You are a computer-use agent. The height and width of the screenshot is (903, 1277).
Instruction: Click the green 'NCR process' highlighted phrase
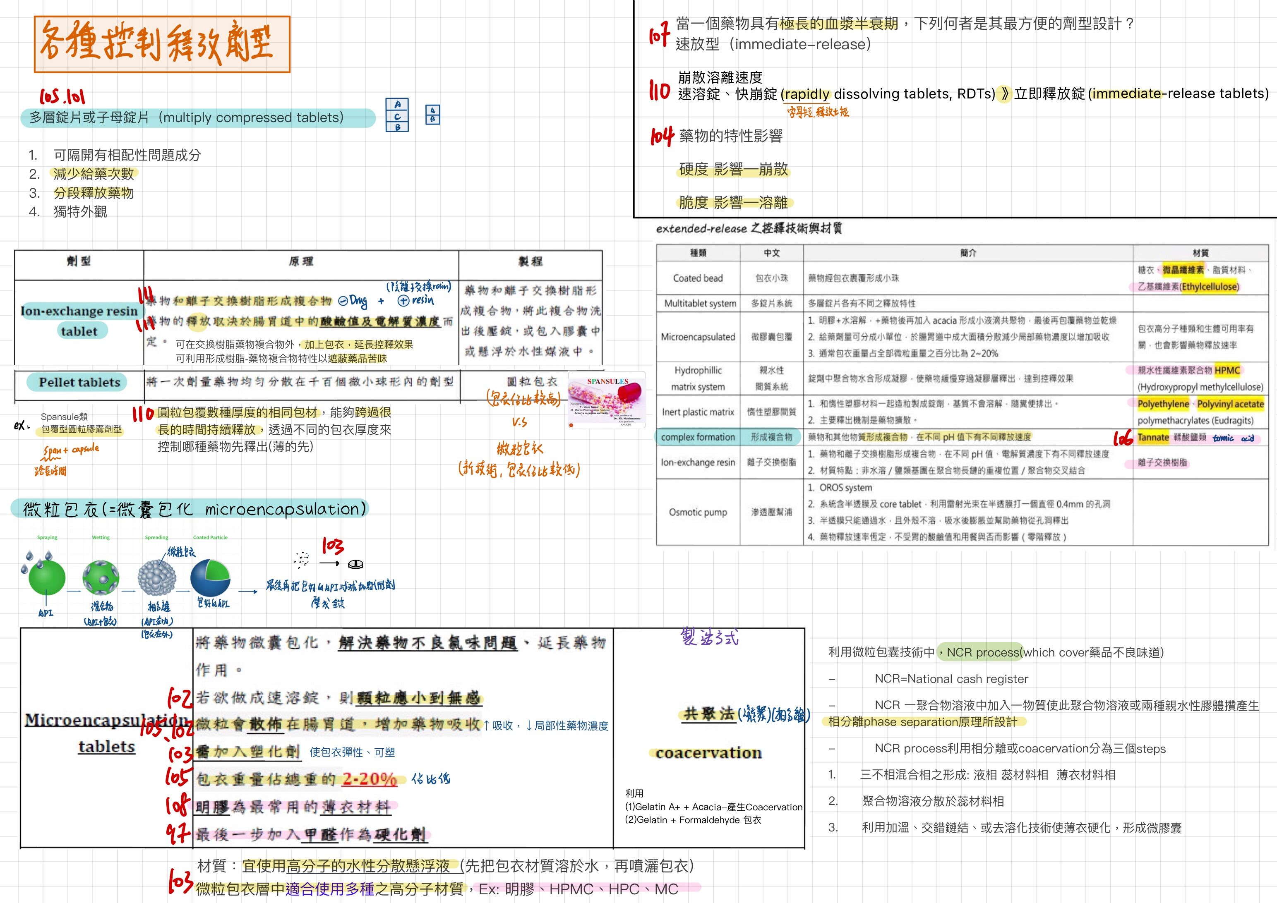pos(983,652)
